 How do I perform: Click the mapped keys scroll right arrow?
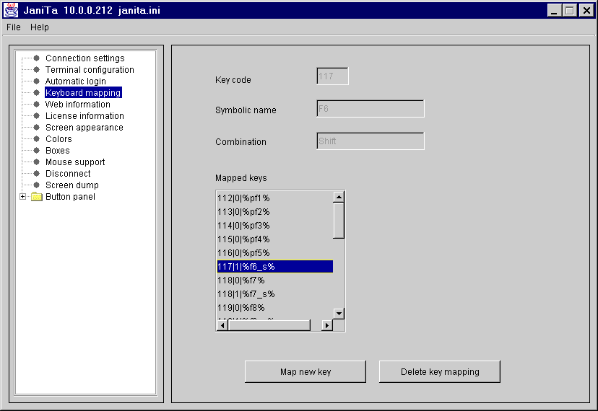(327, 325)
